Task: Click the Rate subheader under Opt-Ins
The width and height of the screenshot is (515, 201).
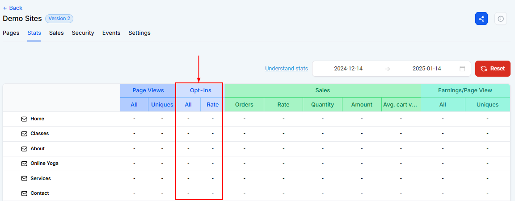Action: click(x=212, y=105)
